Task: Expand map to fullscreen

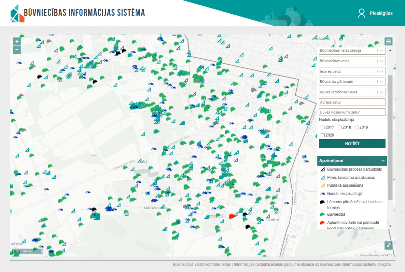Action: click(388, 246)
